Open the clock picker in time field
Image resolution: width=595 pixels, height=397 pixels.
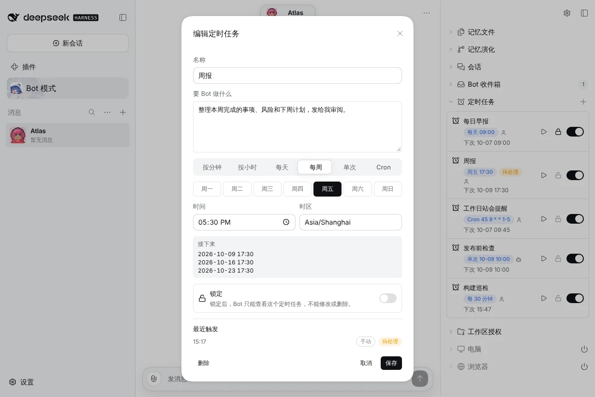(286, 222)
